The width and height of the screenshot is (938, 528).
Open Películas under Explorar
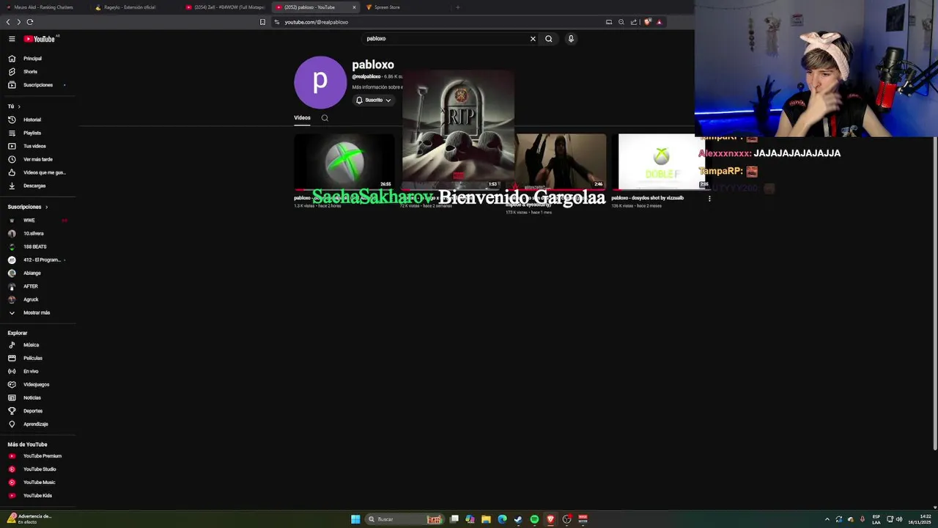tap(32, 358)
